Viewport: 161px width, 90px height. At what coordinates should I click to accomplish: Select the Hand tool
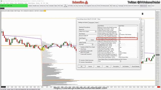[153, 6]
